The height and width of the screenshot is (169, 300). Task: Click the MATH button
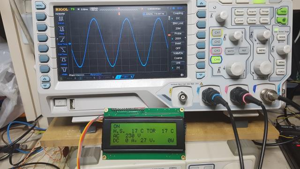tap(230, 51)
